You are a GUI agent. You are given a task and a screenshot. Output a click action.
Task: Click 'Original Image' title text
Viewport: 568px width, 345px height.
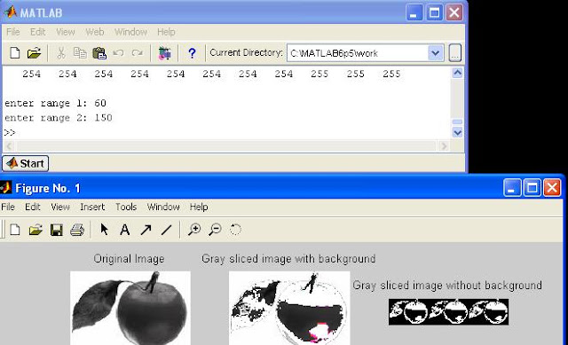point(129,258)
